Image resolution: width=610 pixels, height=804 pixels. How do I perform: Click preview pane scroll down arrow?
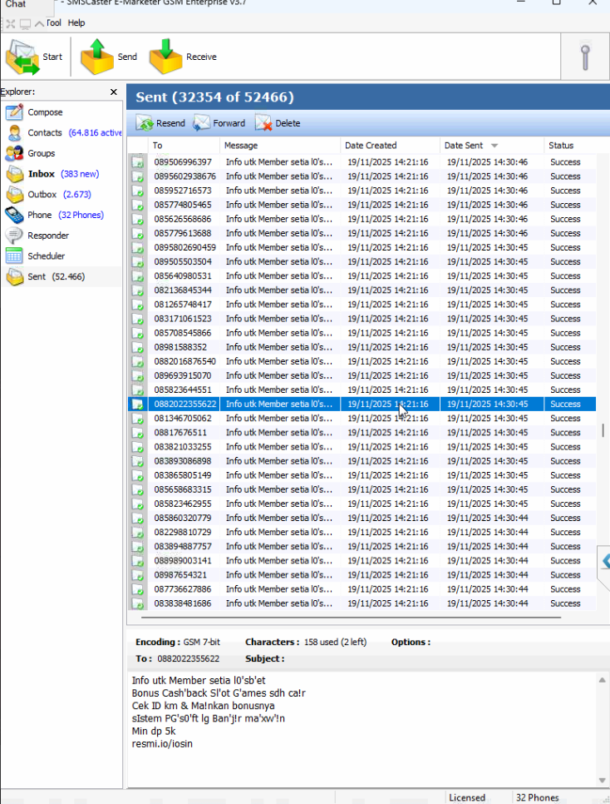(603, 781)
